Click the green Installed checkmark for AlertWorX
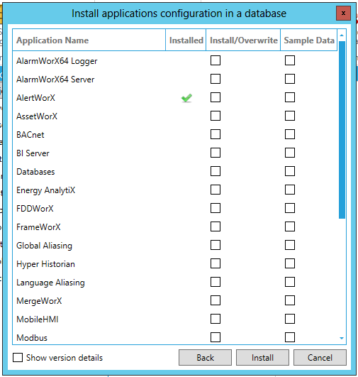This screenshot has width=358, height=377. pyautogui.click(x=186, y=98)
